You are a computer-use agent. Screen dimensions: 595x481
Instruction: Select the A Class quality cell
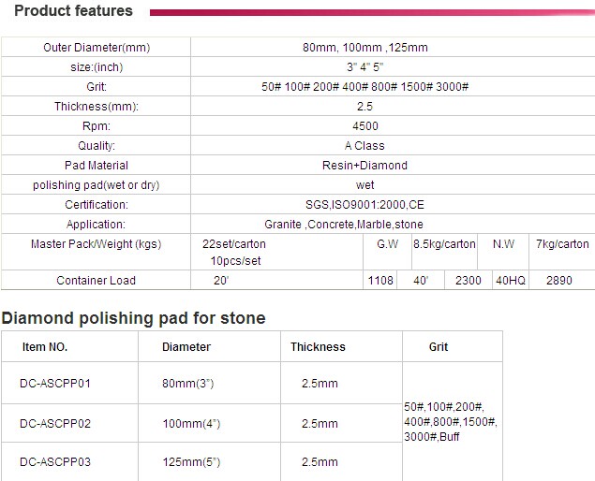click(364, 146)
